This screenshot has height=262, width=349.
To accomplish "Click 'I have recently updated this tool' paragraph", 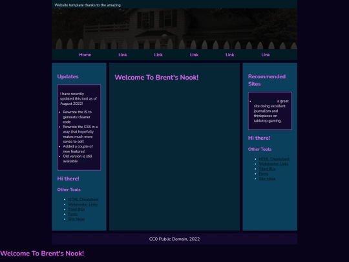I will pyautogui.click(x=78, y=99).
